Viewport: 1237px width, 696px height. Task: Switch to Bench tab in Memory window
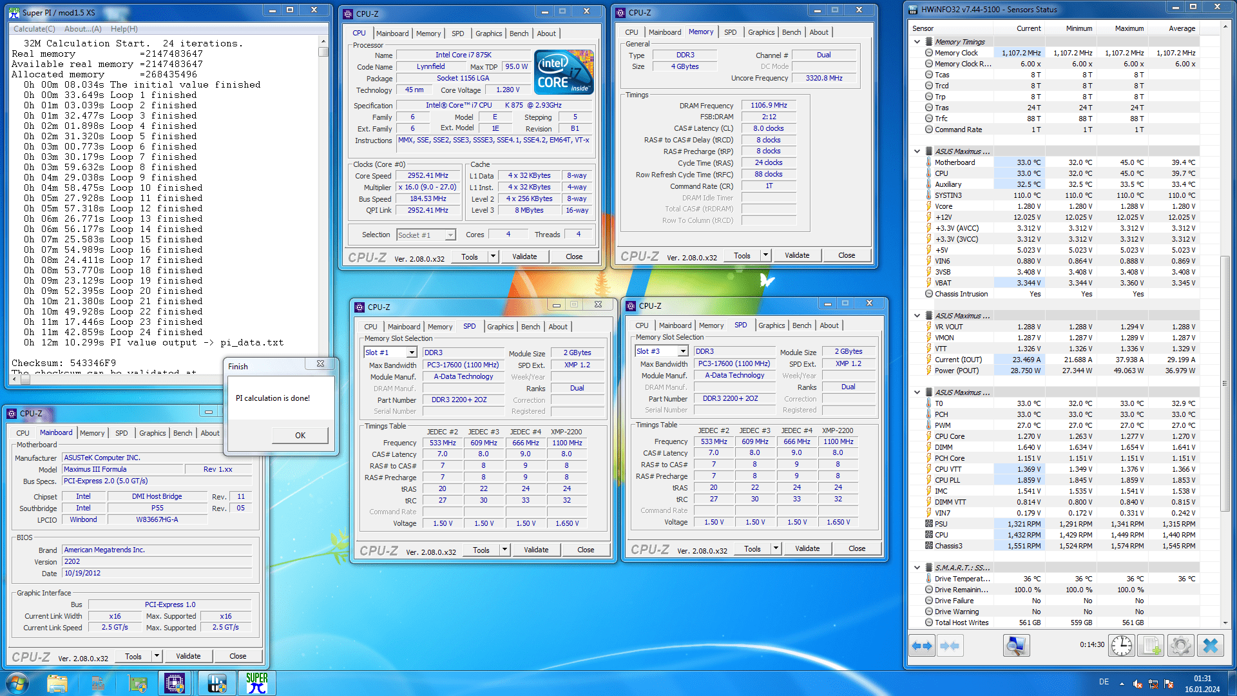791,32
